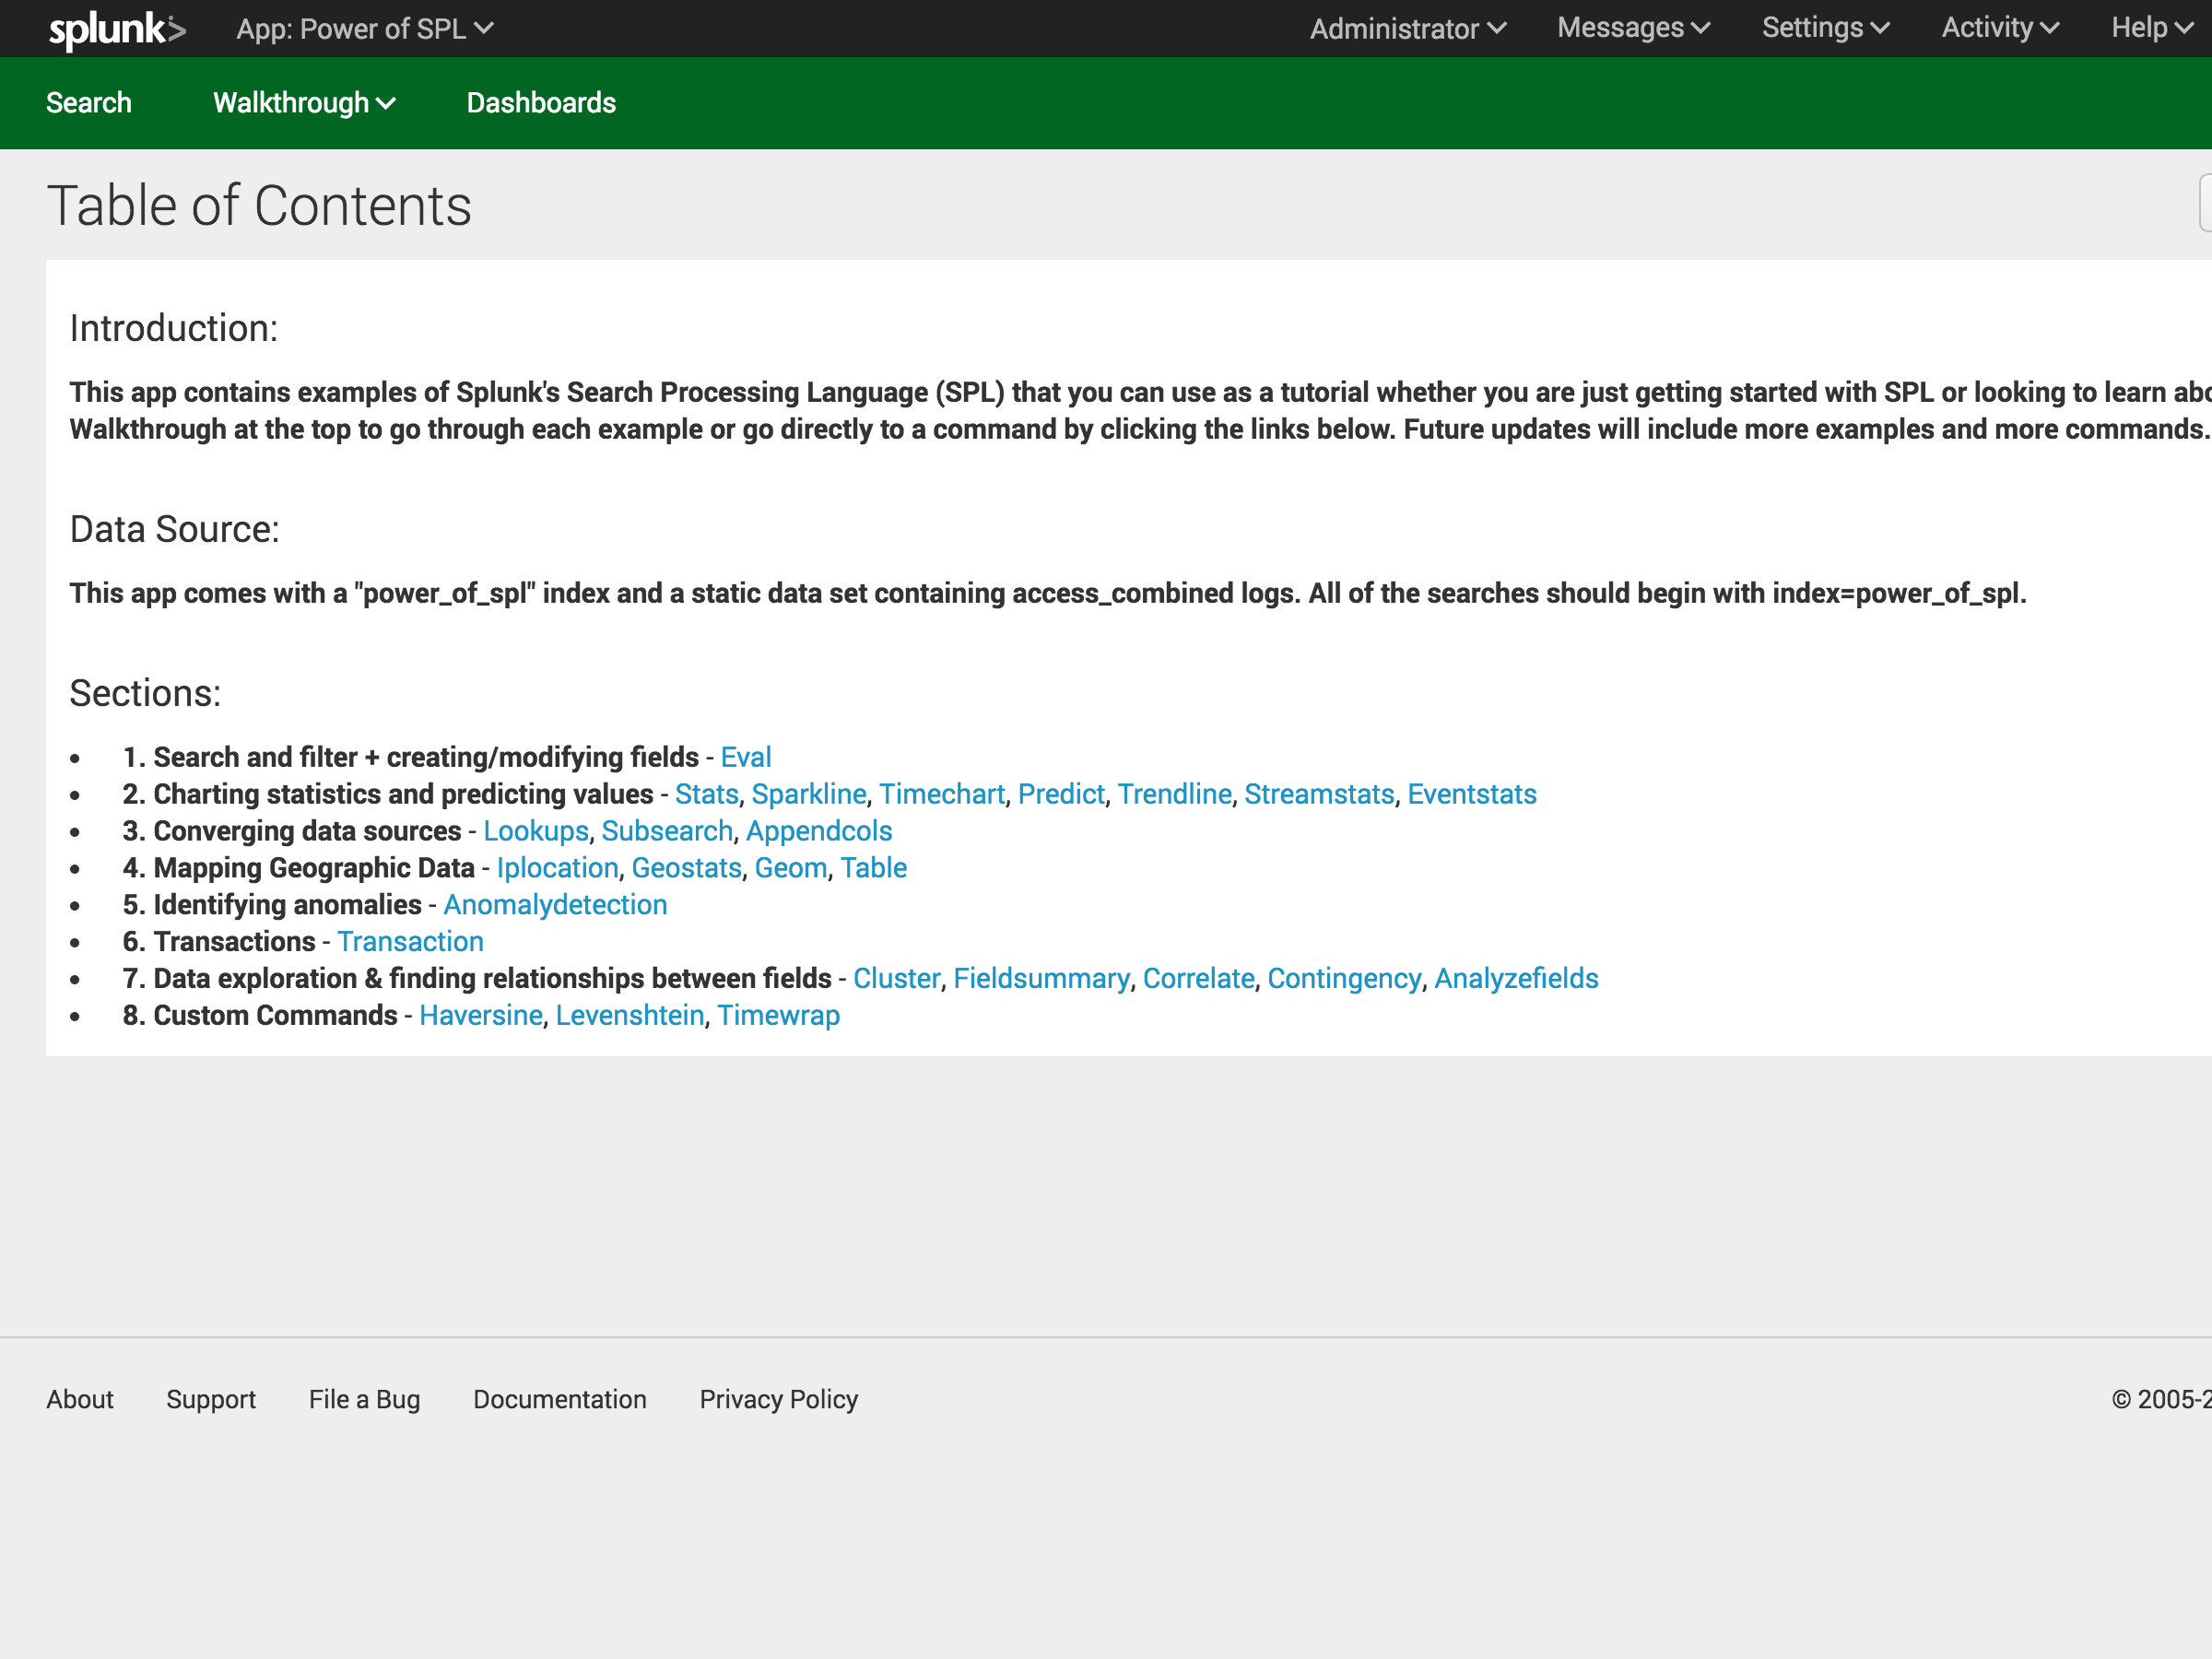The height and width of the screenshot is (1659, 2212).
Task: Open the Dashboards tab
Action: tap(541, 103)
